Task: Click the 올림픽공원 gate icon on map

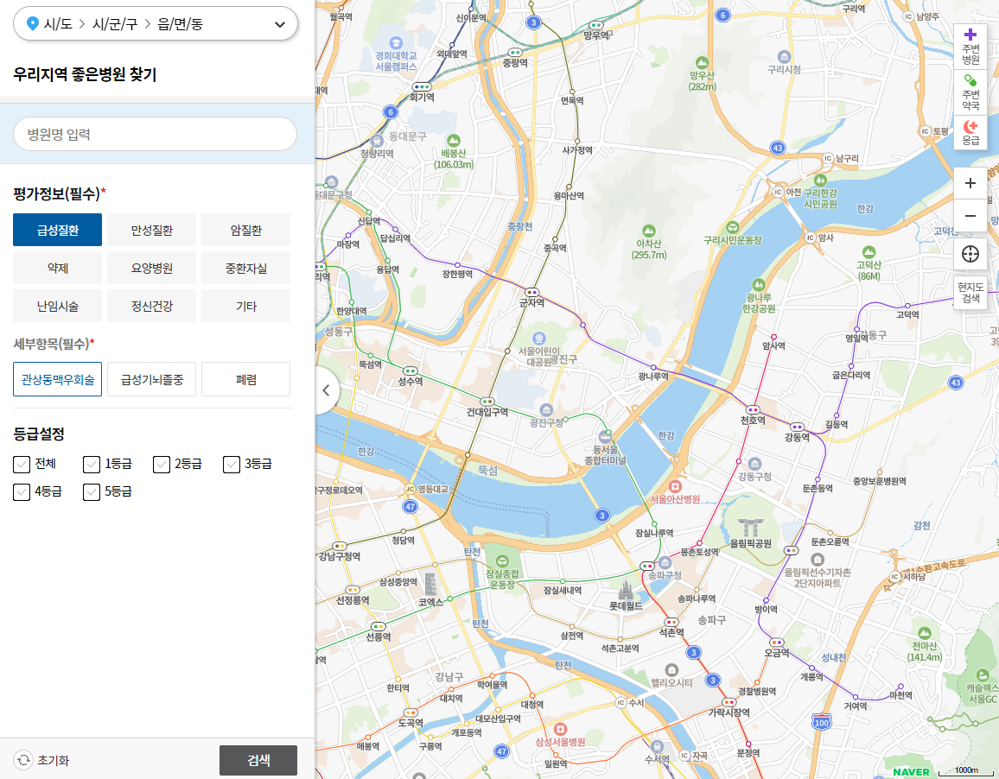Action: pyautogui.click(x=750, y=528)
